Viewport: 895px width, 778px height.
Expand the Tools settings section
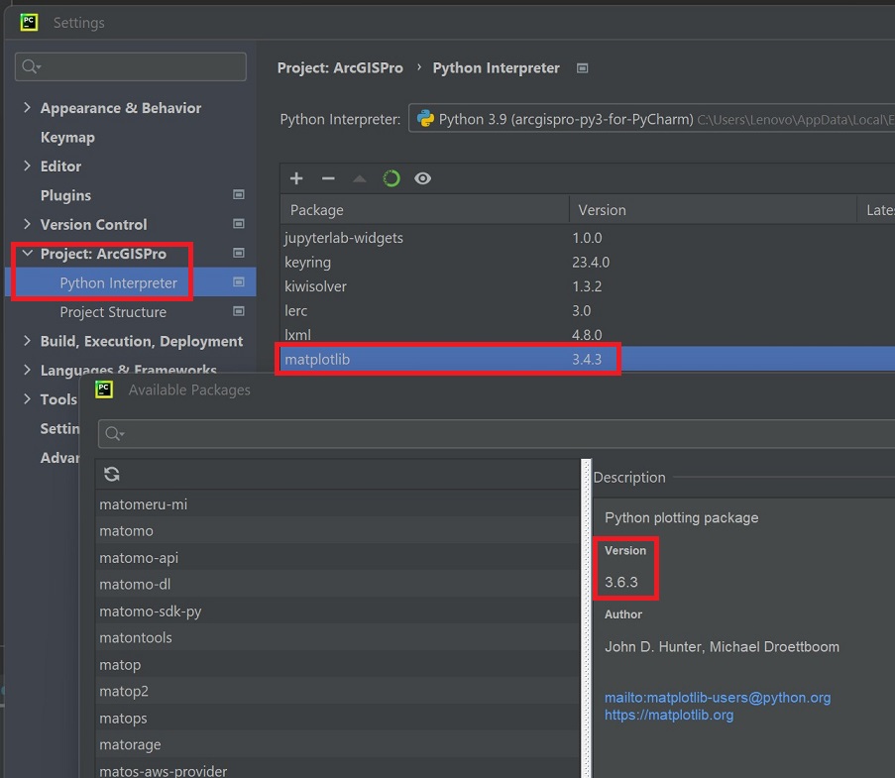(27, 398)
